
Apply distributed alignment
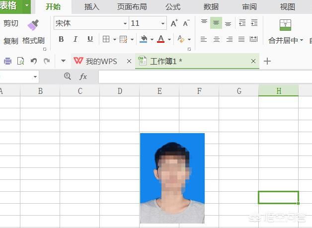[253, 39]
